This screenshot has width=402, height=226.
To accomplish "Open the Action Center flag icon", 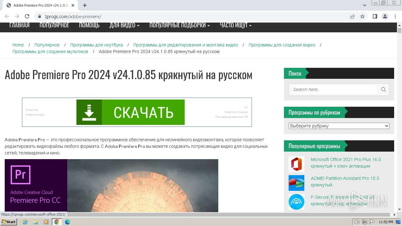I will (x=372, y=222).
